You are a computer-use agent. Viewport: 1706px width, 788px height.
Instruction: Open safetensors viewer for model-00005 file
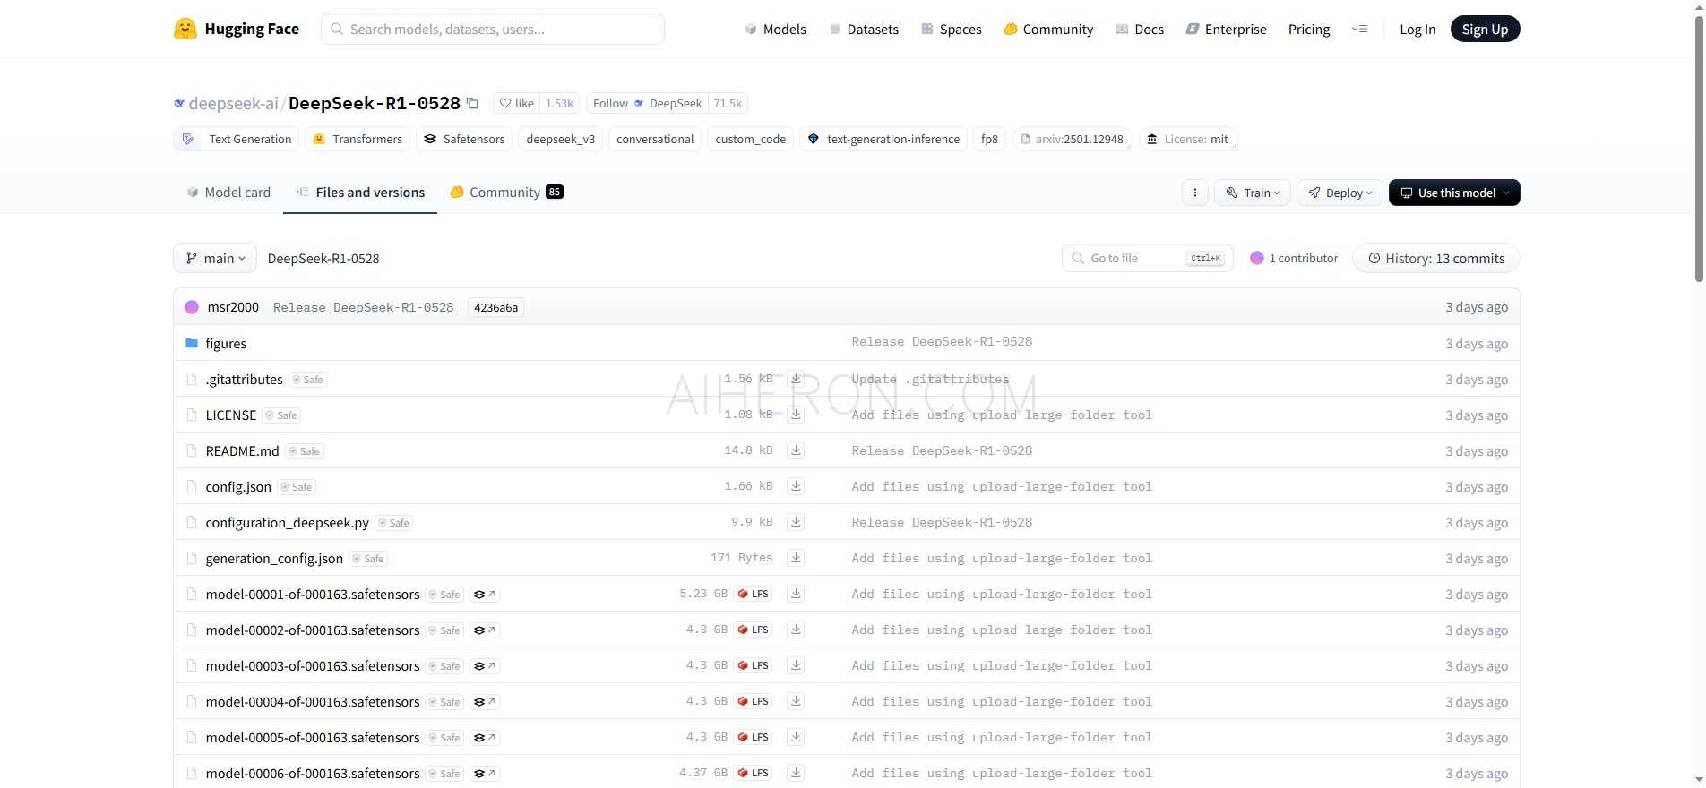point(485,738)
